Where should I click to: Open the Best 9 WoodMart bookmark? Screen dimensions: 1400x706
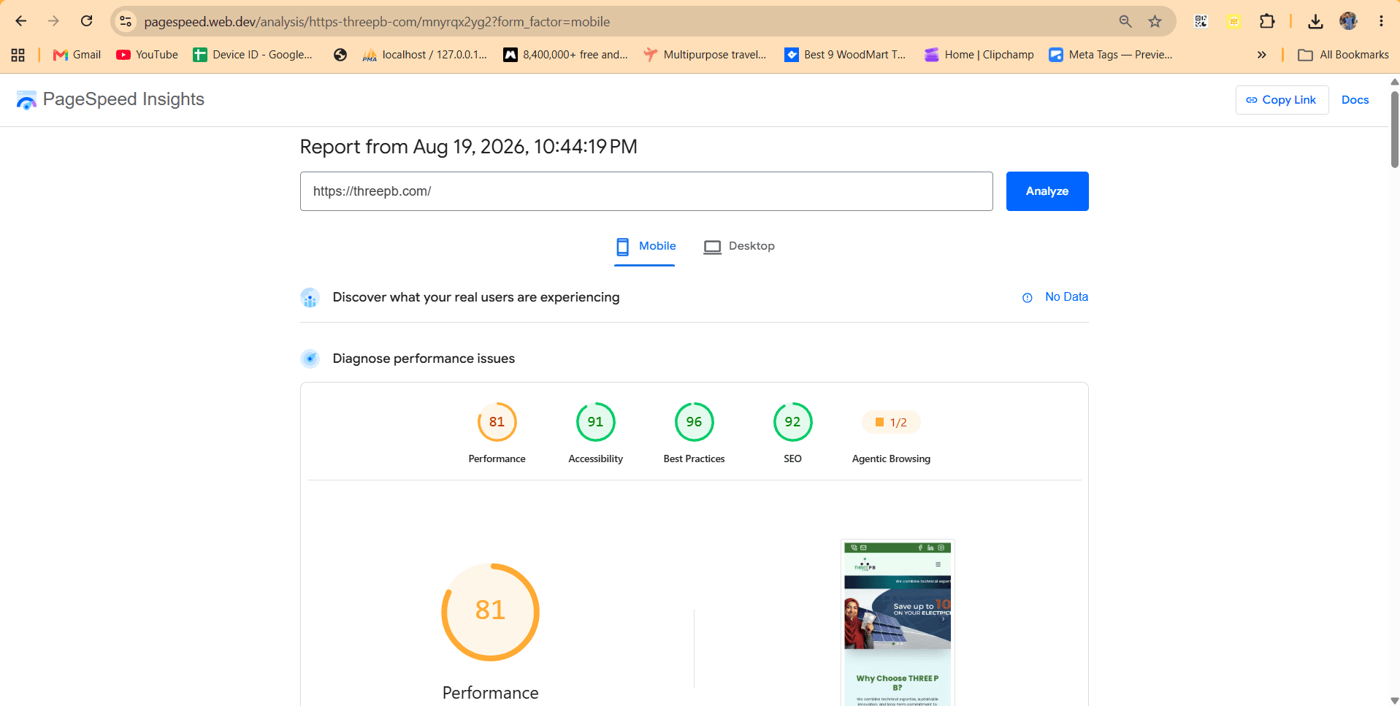point(845,55)
